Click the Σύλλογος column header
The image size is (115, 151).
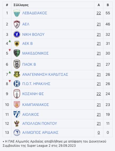click(21, 5)
